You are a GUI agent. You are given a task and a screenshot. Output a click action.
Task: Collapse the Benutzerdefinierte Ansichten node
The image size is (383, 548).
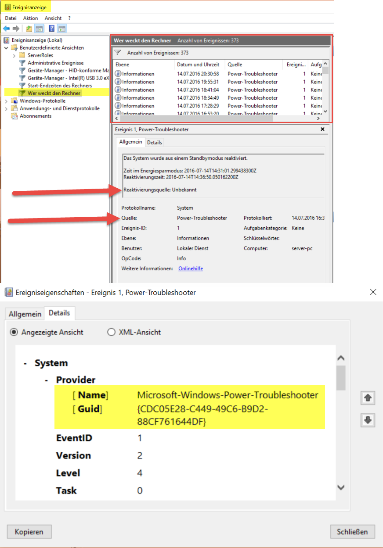[x=6, y=48]
